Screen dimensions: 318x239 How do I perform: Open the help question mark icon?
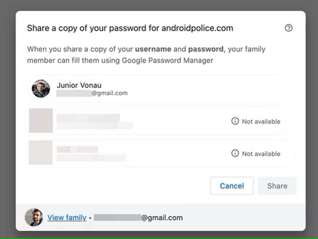(x=288, y=28)
